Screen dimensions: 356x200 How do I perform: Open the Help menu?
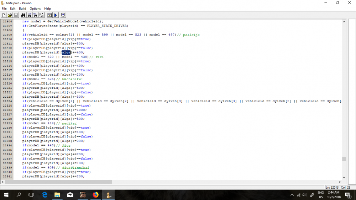(47, 9)
